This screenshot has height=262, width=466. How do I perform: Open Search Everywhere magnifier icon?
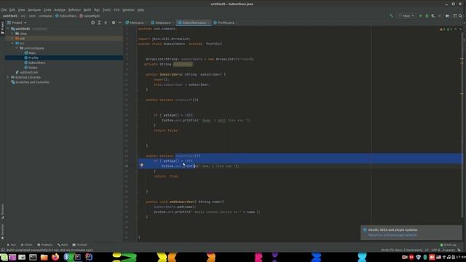click(x=460, y=16)
